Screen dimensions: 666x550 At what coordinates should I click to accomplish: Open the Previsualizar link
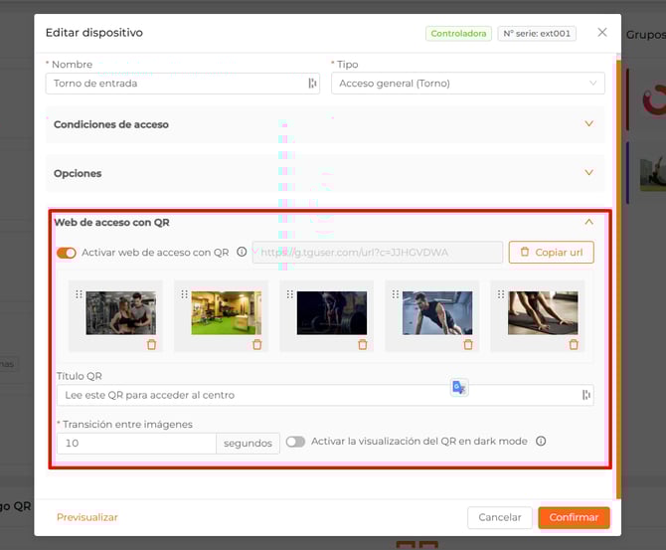pyautogui.click(x=87, y=517)
